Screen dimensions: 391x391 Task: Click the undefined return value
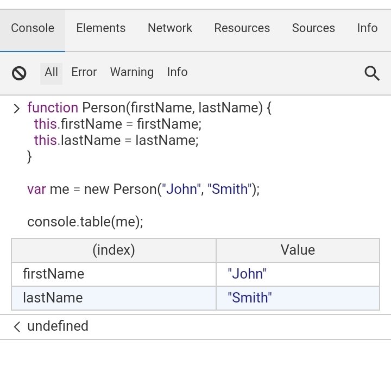(58, 326)
